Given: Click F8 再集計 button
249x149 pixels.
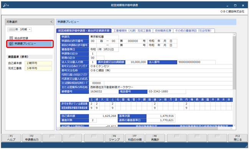Looking at the screenshot, I should tap(155, 138).
